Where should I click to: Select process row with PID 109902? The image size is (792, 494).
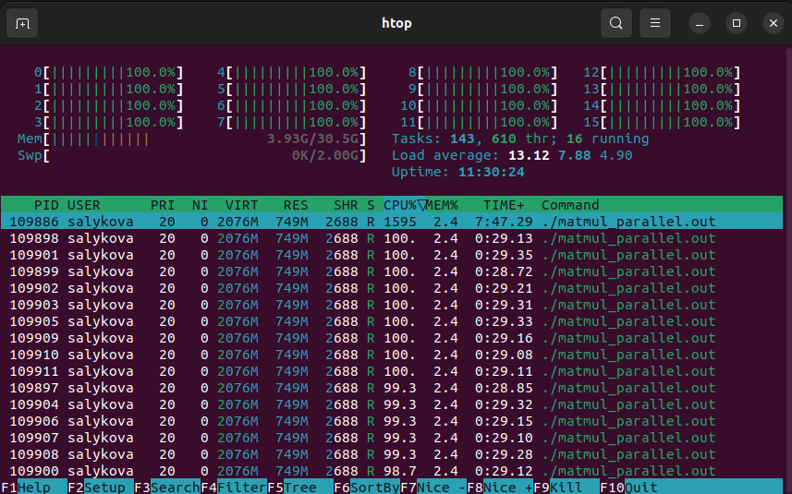(x=392, y=288)
